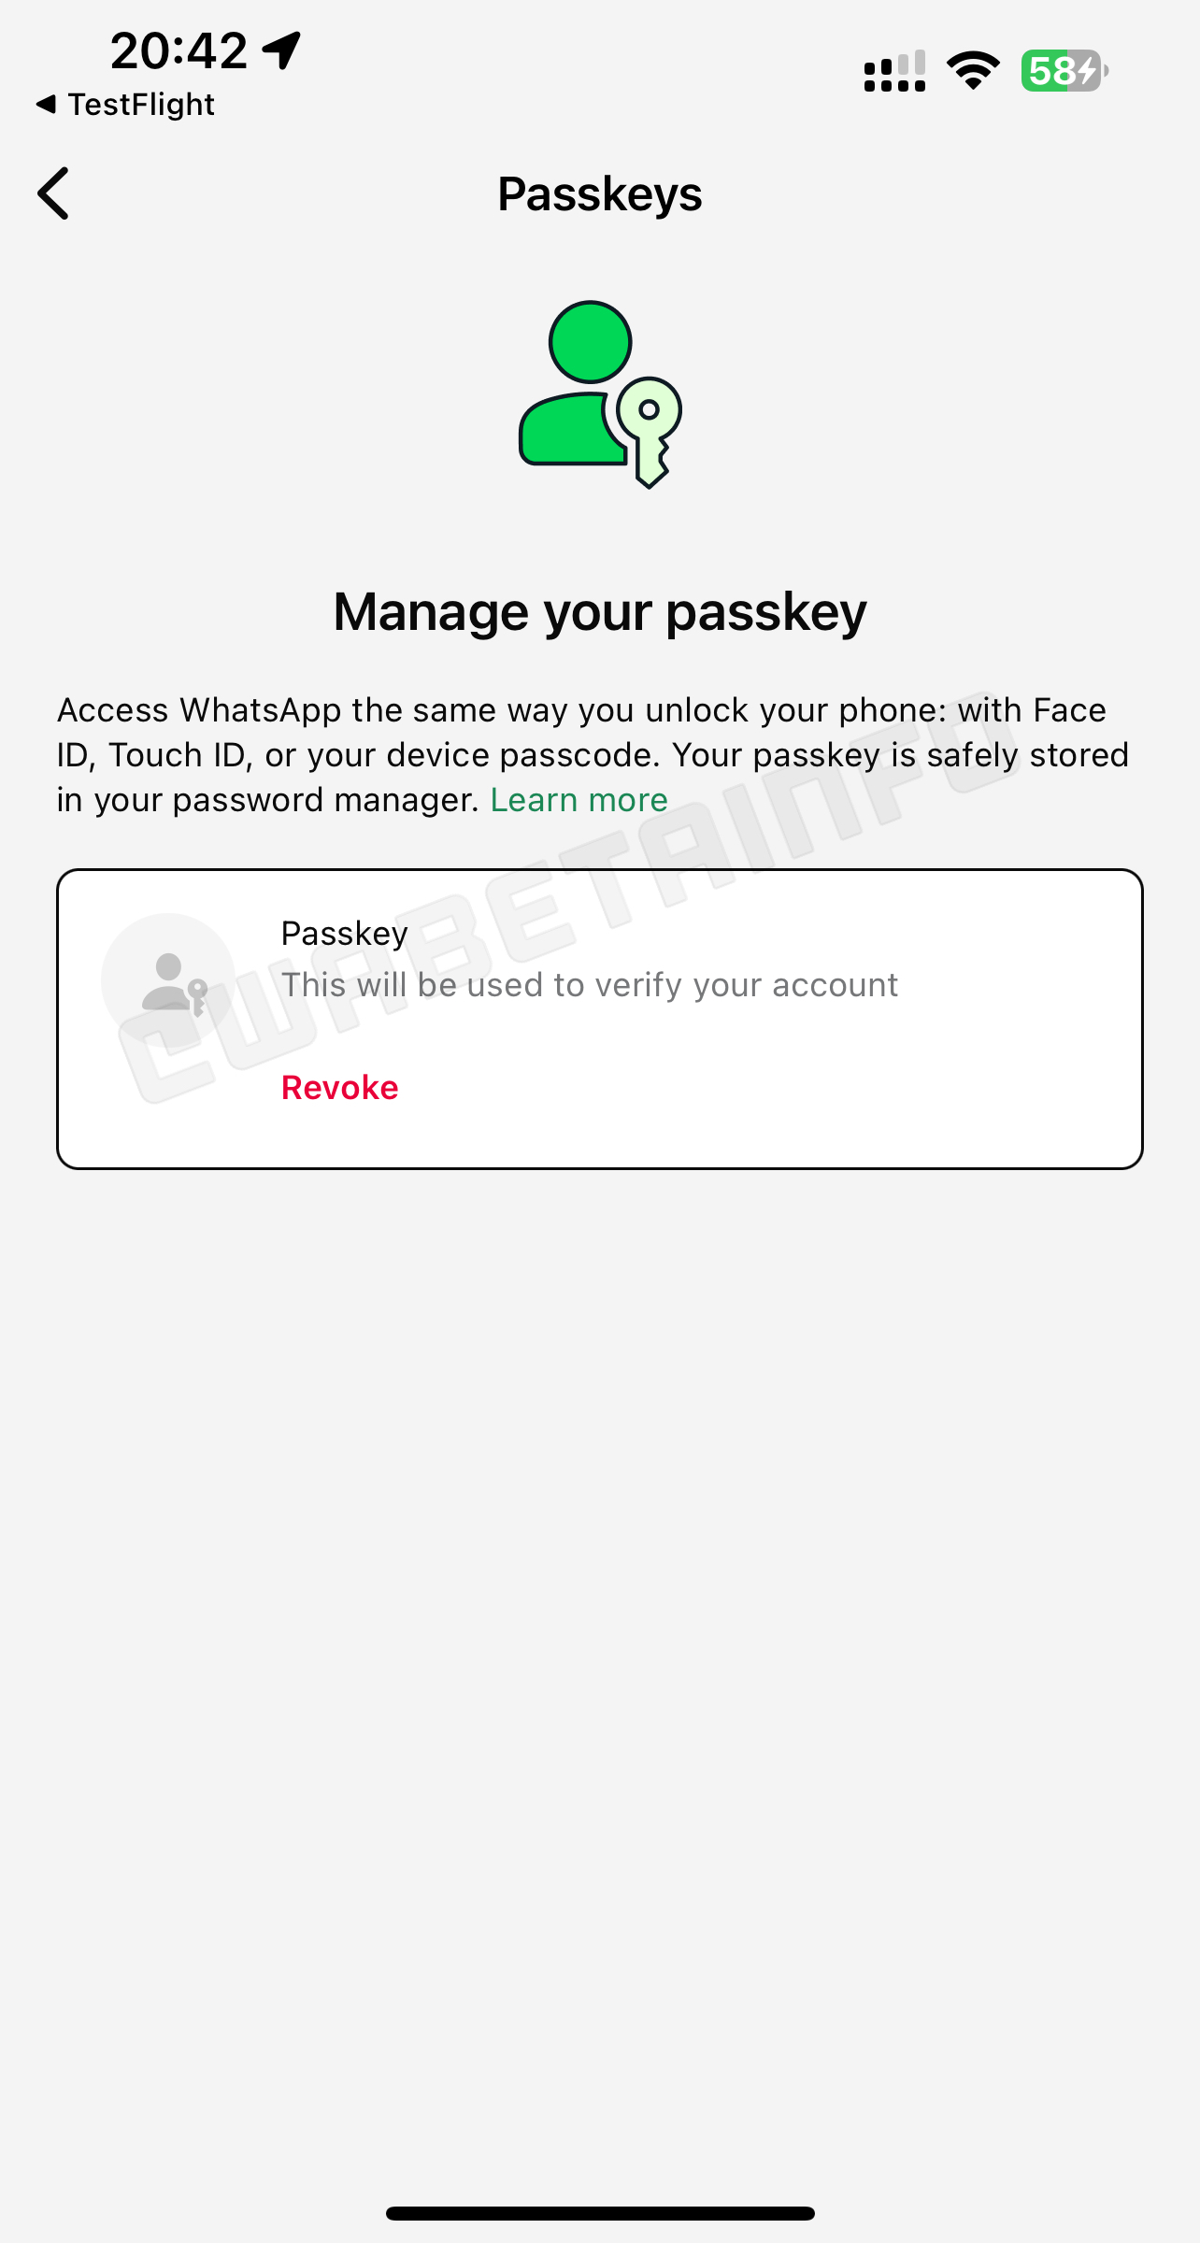Select the Passkey label in the card
The width and height of the screenshot is (1200, 2243).
pos(344,934)
